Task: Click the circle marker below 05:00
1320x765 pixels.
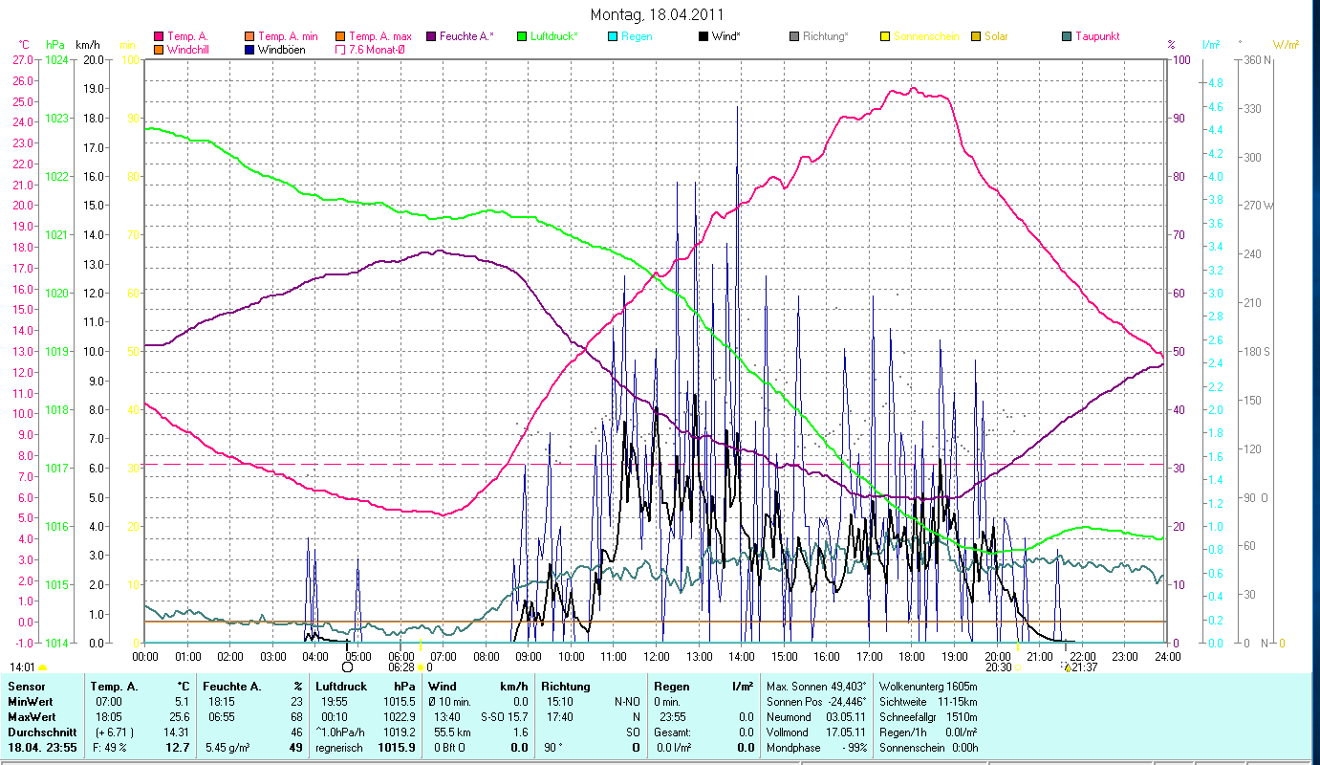Action: 347,667
